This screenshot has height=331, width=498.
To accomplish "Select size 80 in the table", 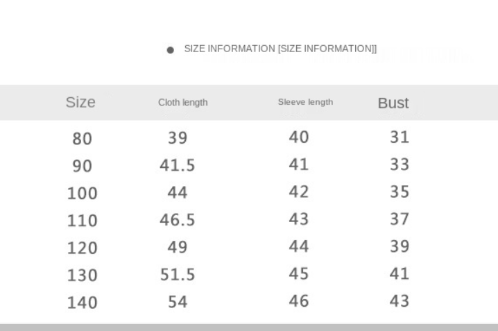I will [83, 139].
